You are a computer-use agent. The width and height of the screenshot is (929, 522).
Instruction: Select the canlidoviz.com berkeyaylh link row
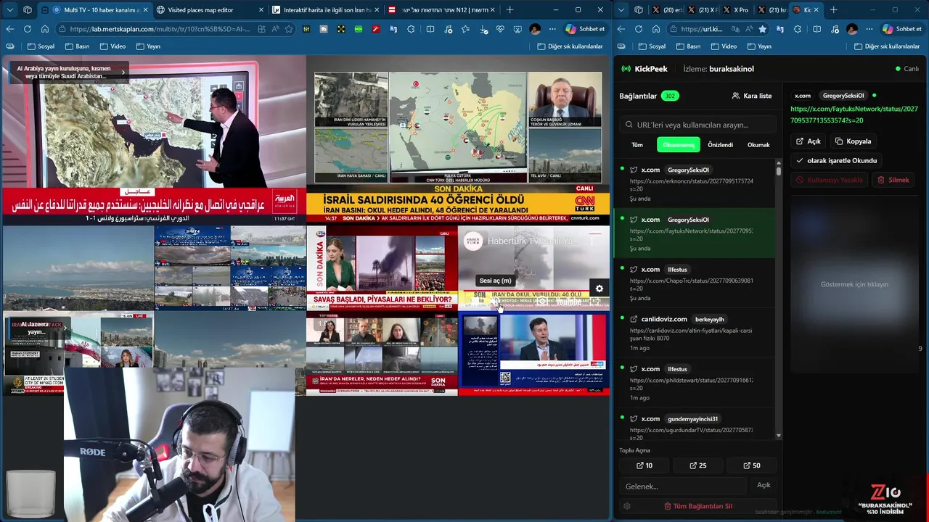(695, 333)
